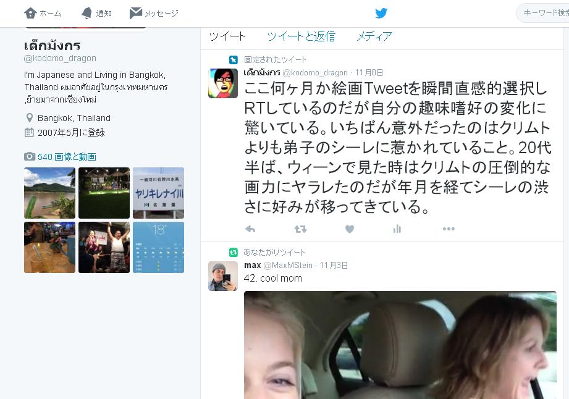Select the ツイート tab
The image size is (569, 399).
click(227, 36)
